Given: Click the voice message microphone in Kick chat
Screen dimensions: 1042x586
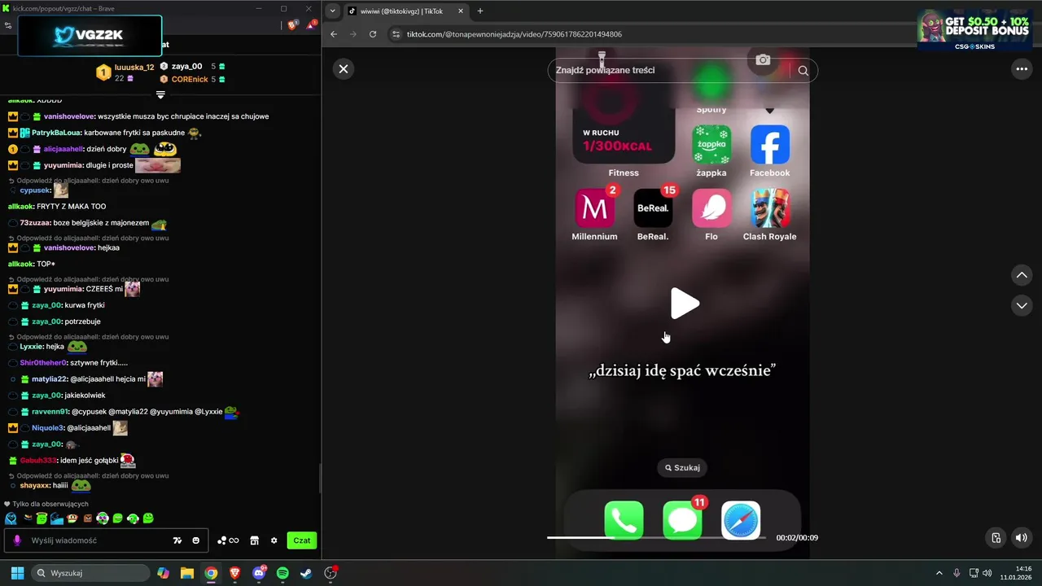Looking at the screenshot, I should [17, 540].
